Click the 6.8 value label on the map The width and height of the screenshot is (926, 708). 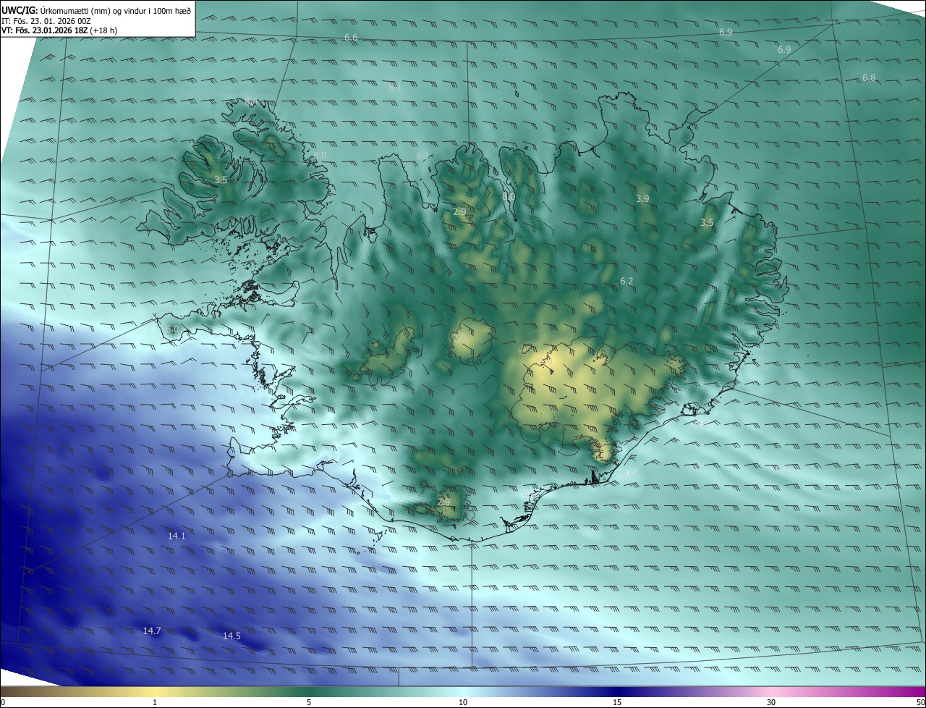click(x=869, y=78)
